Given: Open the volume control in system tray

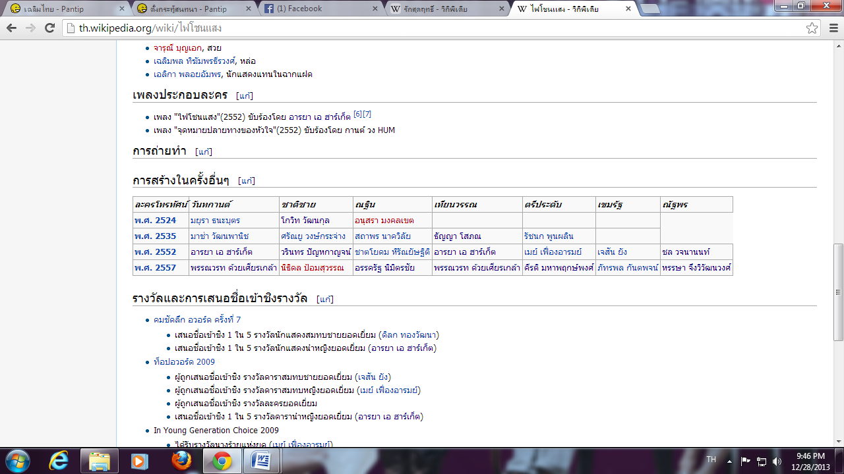Looking at the screenshot, I should [777, 461].
